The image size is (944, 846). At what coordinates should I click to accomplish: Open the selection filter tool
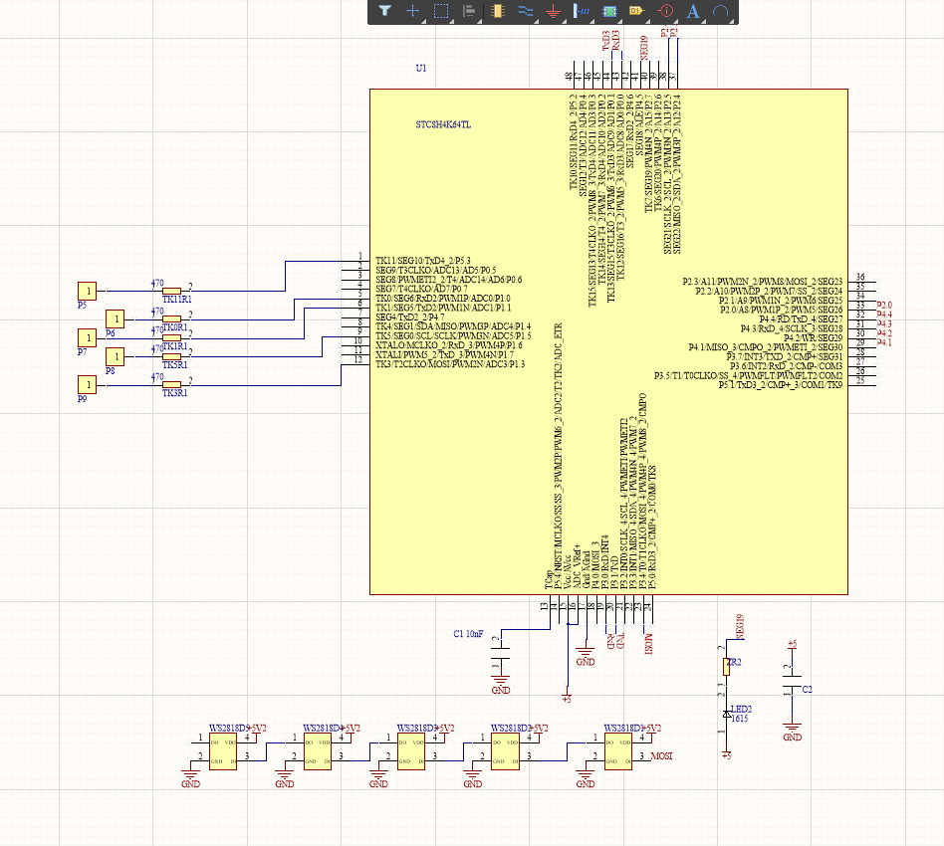tap(384, 11)
